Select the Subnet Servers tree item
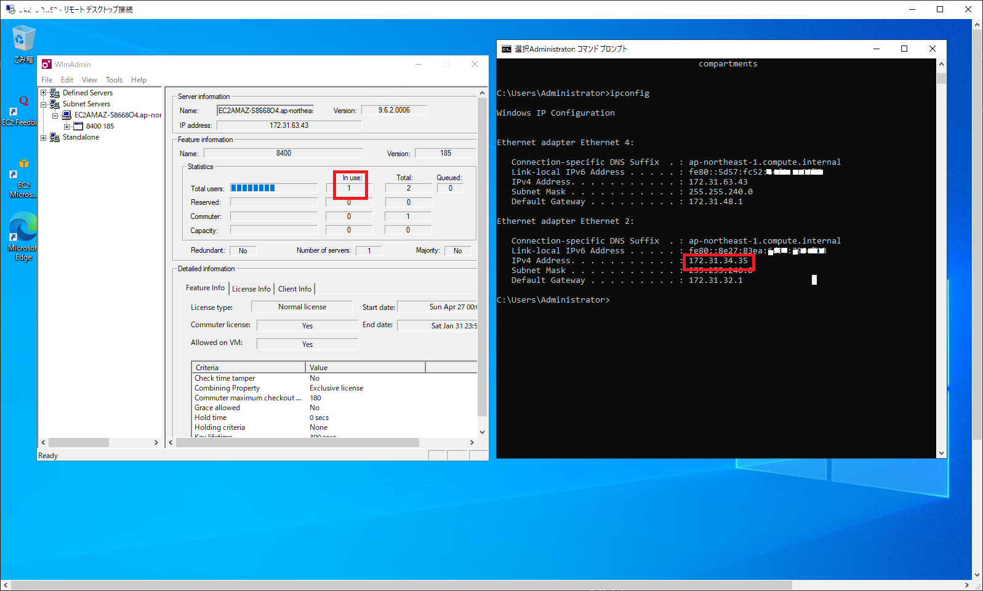Screen dimensions: 983x591 [86, 104]
